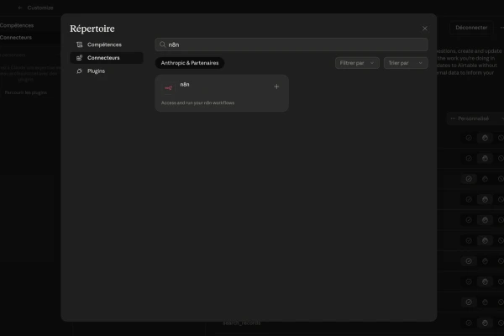Open the Compétences section in Répertoire

coord(107,45)
